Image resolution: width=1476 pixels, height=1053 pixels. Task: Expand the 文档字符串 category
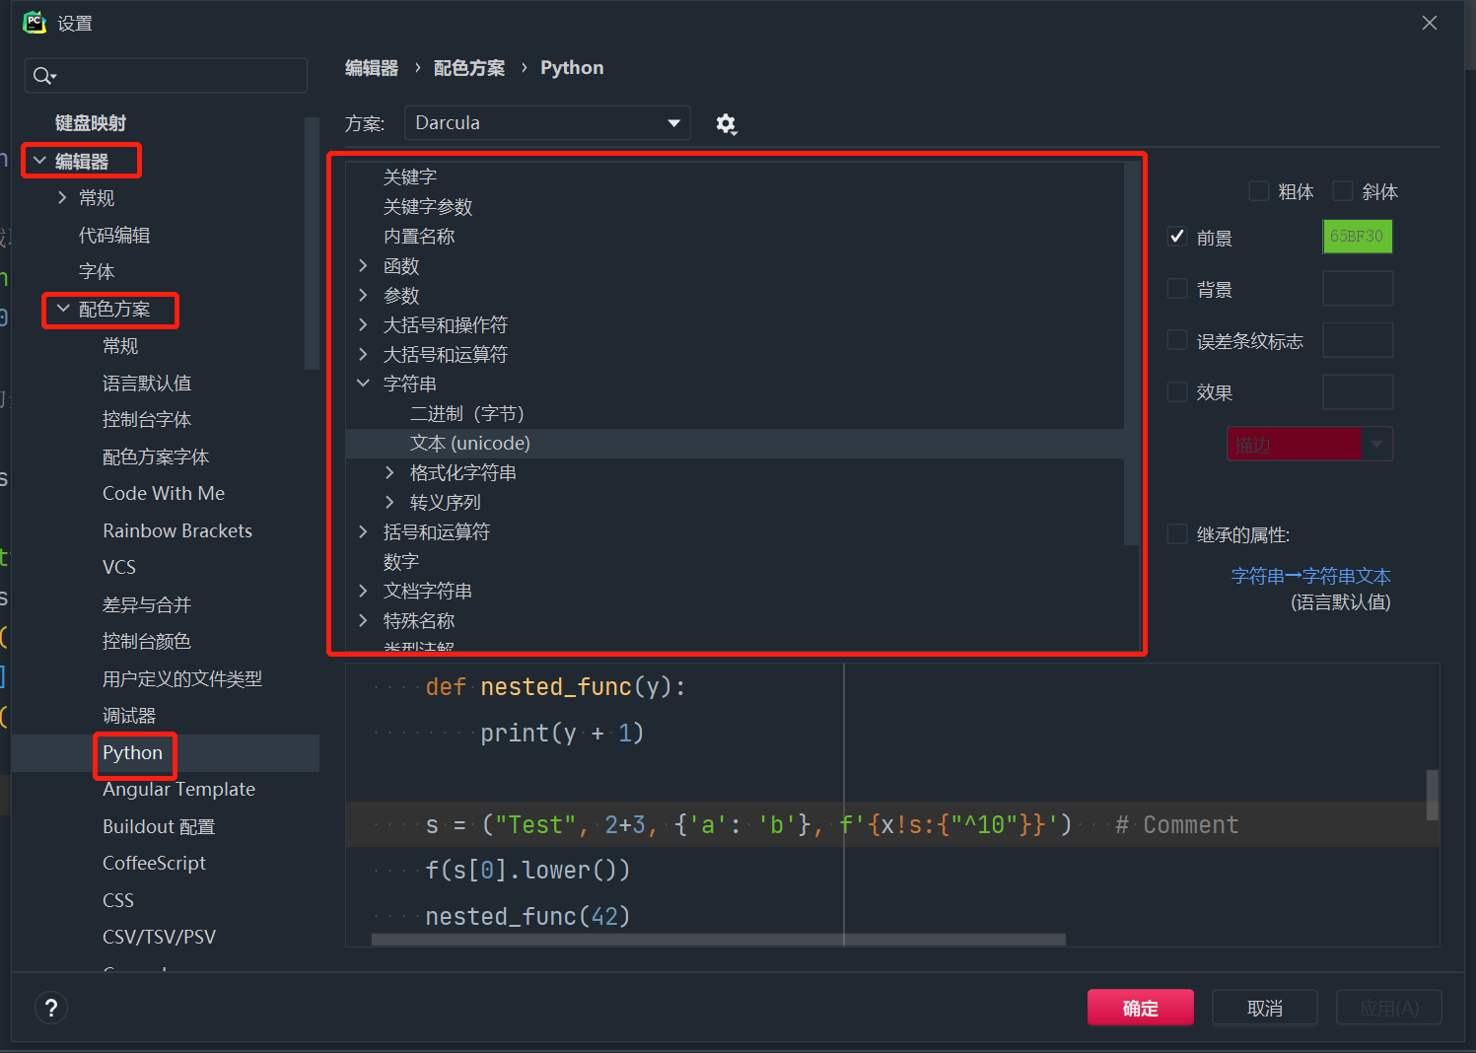[x=363, y=591]
